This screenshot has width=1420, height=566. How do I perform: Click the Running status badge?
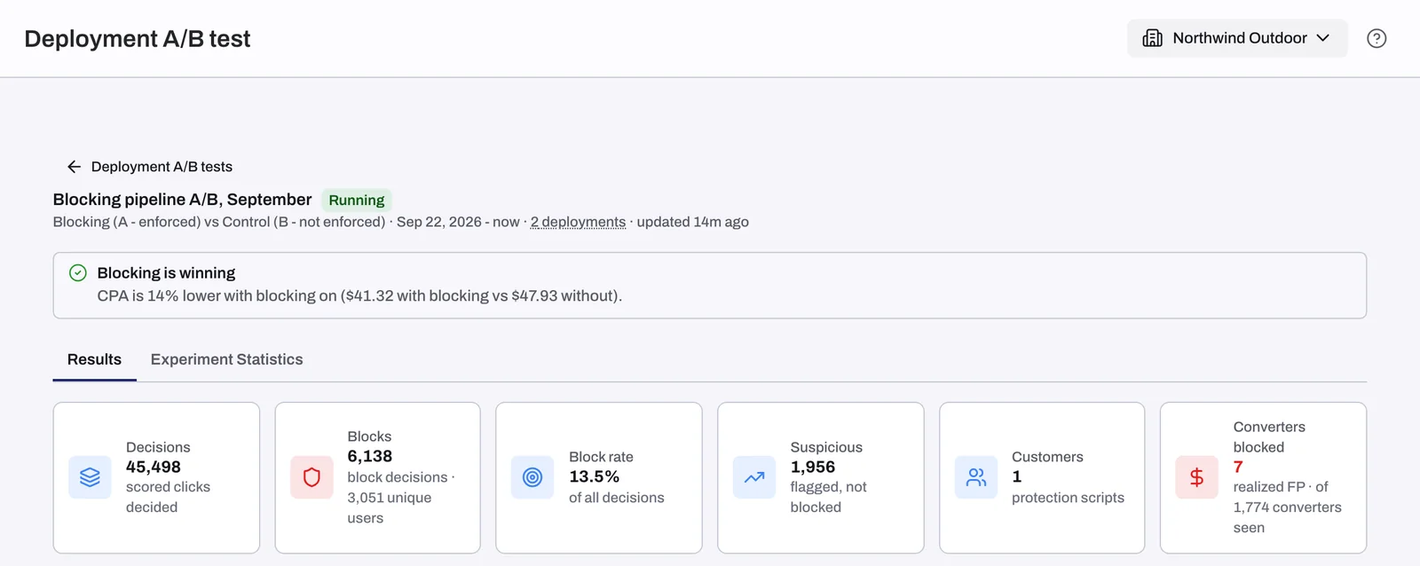tap(357, 200)
